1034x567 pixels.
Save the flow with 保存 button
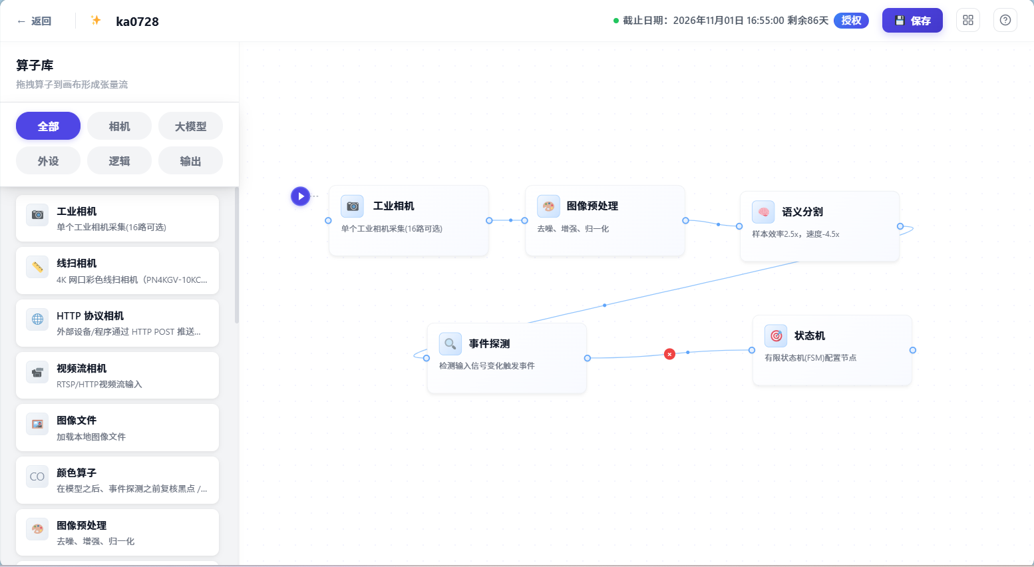912,21
